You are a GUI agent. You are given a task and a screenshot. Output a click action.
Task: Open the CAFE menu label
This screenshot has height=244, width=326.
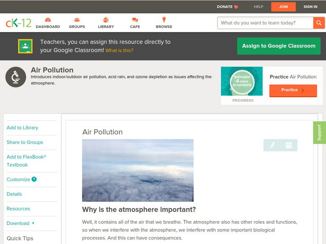click(x=135, y=27)
